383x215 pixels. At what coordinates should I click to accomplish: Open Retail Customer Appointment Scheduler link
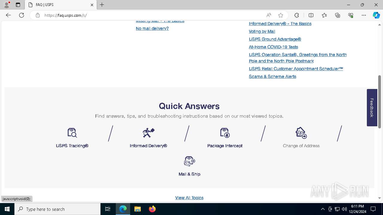pos(296,69)
